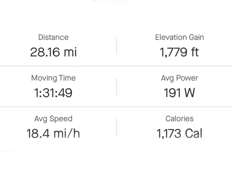The width and height of the screenshot is (233, 175).
Task: Click the 'ft' unit next to 1,779
Action: (195, 52)
